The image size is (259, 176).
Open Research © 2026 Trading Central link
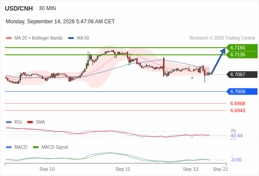pos(222,38)
